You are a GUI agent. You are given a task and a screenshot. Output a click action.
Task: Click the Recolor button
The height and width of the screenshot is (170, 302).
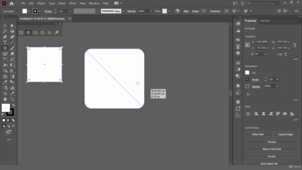point(272,156)
